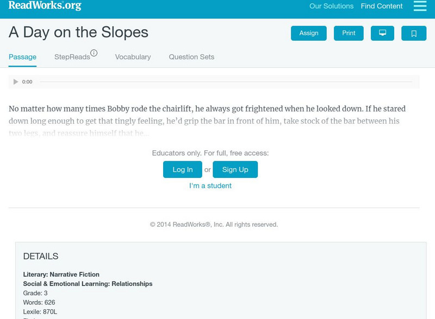Image resolution: width=435 pixels, height=319 pixels.
Task: Click the Sign Up button
Action: point(236,169)
